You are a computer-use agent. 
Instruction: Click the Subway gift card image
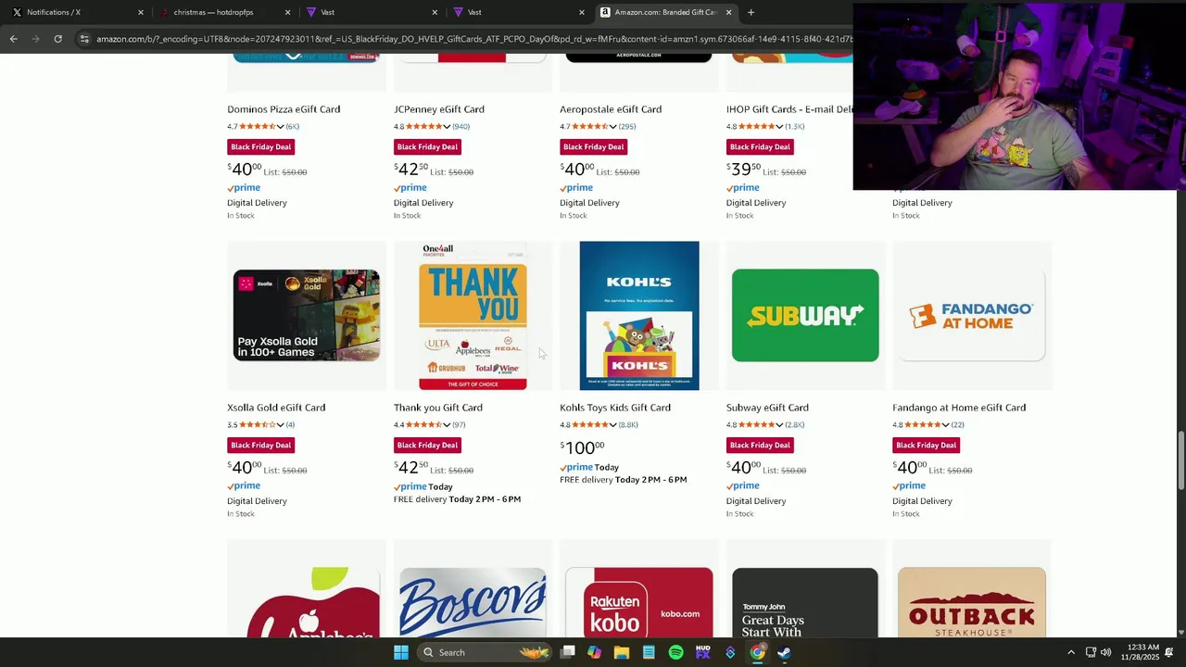805,316
